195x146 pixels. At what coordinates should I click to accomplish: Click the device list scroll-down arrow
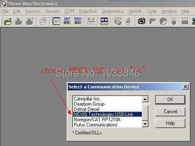[145, 124]
